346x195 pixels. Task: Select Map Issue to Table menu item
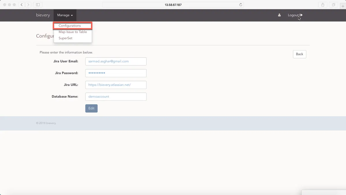click(73, 32)
